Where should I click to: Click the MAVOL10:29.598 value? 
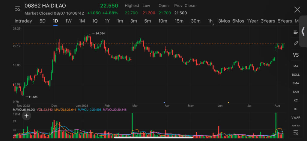(x=89, y=110)
